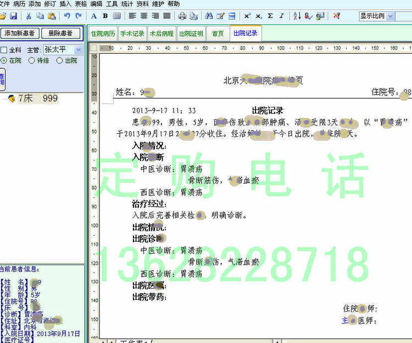Click the red X help icon
This screenshot has height=343, width=412.
336,16
